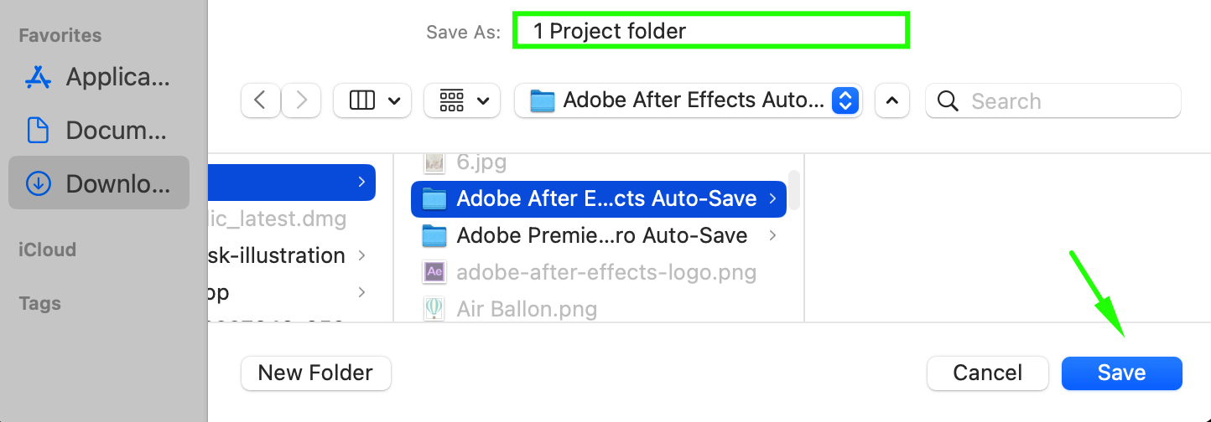Click the Save As filename field
Viewport: 1211px width, 422px height.
711,31
